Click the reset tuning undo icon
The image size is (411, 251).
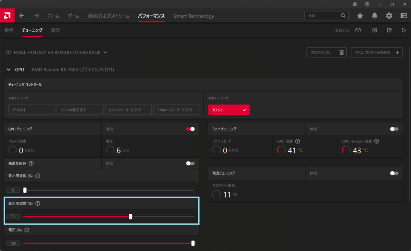point(403,30)
